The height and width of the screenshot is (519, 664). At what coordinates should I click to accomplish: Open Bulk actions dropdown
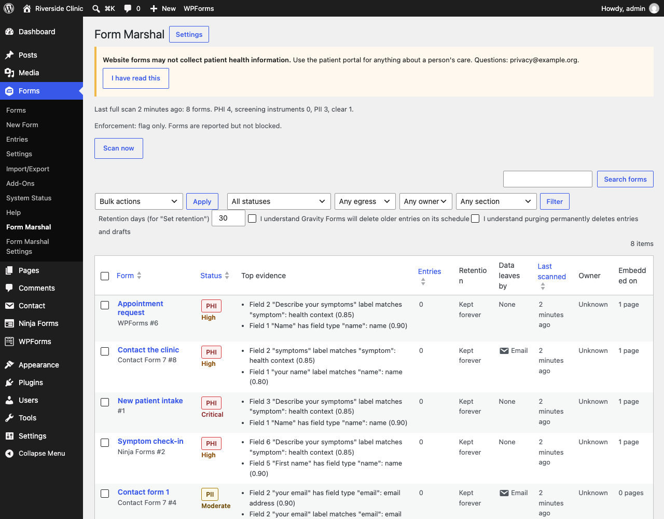[139, 201]
